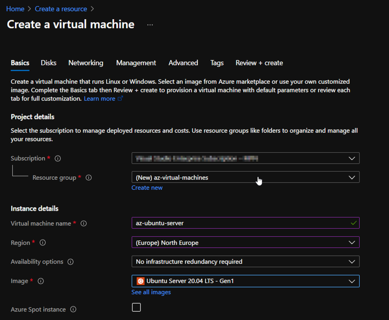Click the Resource group label
The height and width of the screenshot is (320, 389).
(54, 177)
